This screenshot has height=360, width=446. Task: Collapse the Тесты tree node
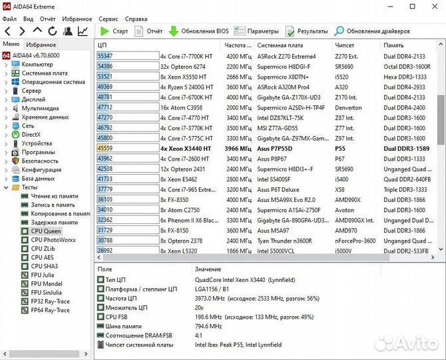coord(6,187)
